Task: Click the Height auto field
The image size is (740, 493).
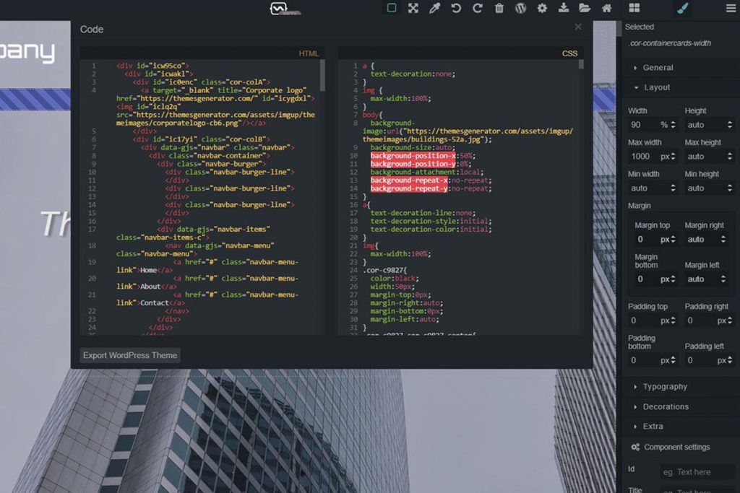Action: click(704, 125)
